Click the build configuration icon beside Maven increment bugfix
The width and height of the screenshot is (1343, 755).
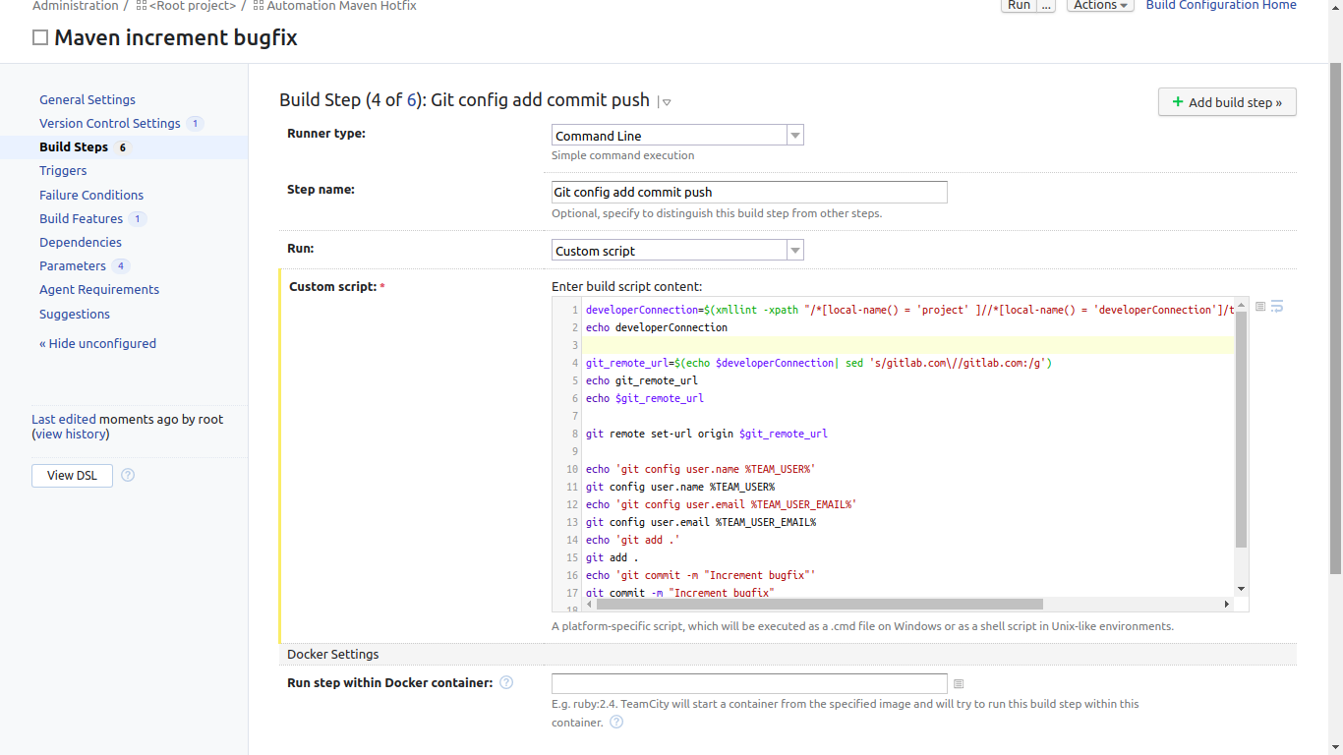[40, 38]
